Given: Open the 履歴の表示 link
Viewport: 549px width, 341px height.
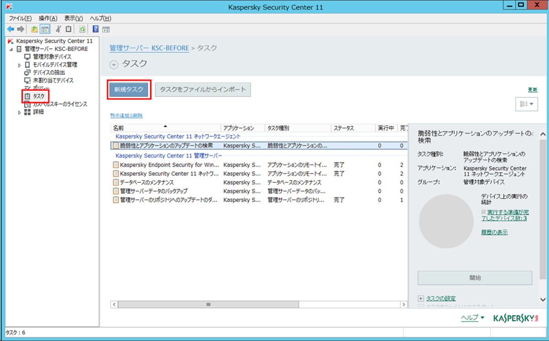Looking at the screenshot, I should (495, 232).
